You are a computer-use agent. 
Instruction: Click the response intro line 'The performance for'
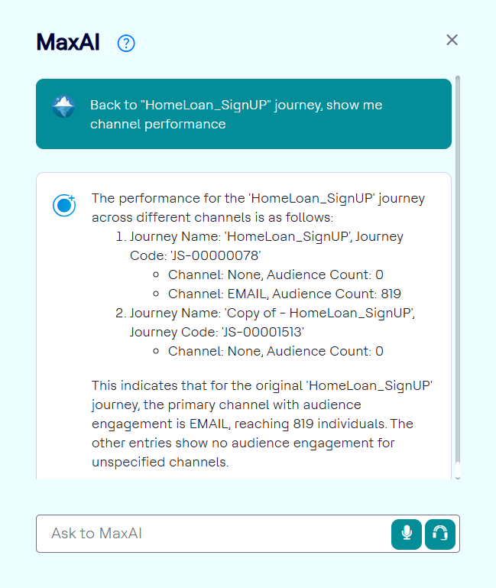(258, 198)
